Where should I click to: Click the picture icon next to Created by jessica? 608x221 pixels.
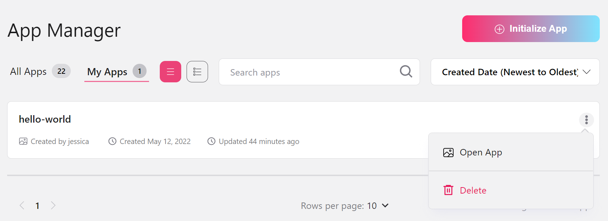pyautogui.click(x=23, y=142)
